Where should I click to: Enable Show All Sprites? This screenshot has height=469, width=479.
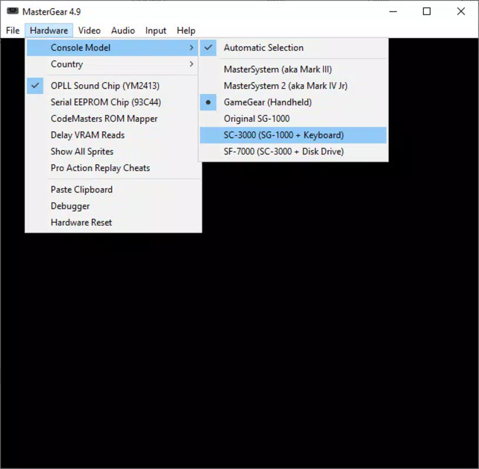112,152
